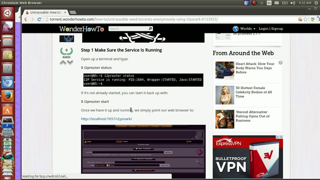The height and width of the screenshot is (180, 320).
Task: Open the sound volume indicator
Action: 292,3
